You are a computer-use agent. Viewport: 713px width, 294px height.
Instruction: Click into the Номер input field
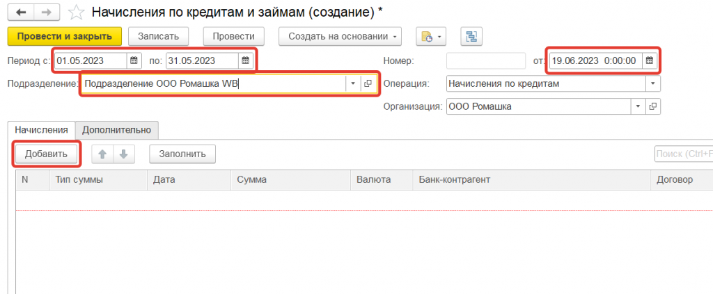coord(485,60)
